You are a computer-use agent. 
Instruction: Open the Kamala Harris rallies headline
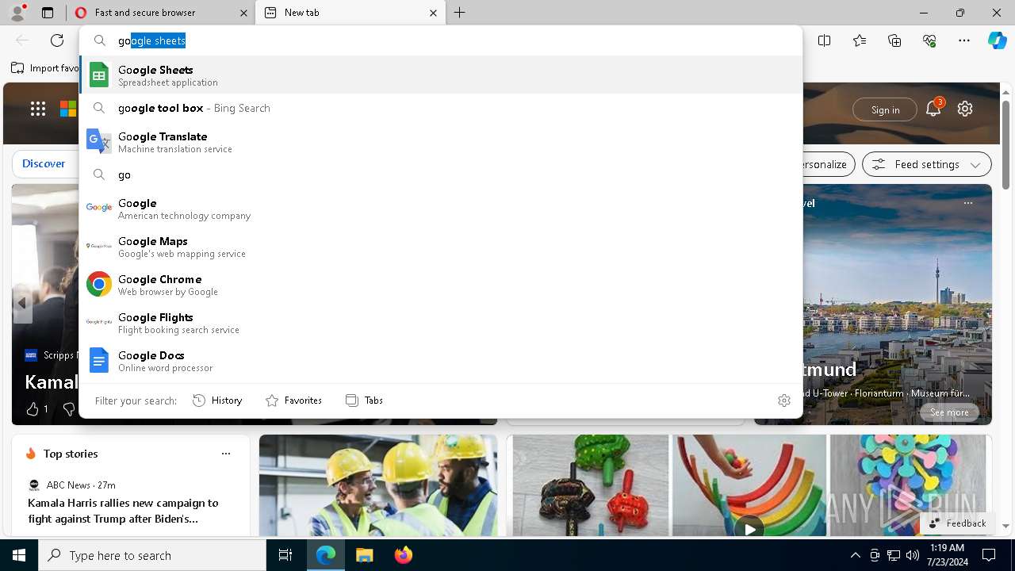pyautogui.click(x=123, y=511)
